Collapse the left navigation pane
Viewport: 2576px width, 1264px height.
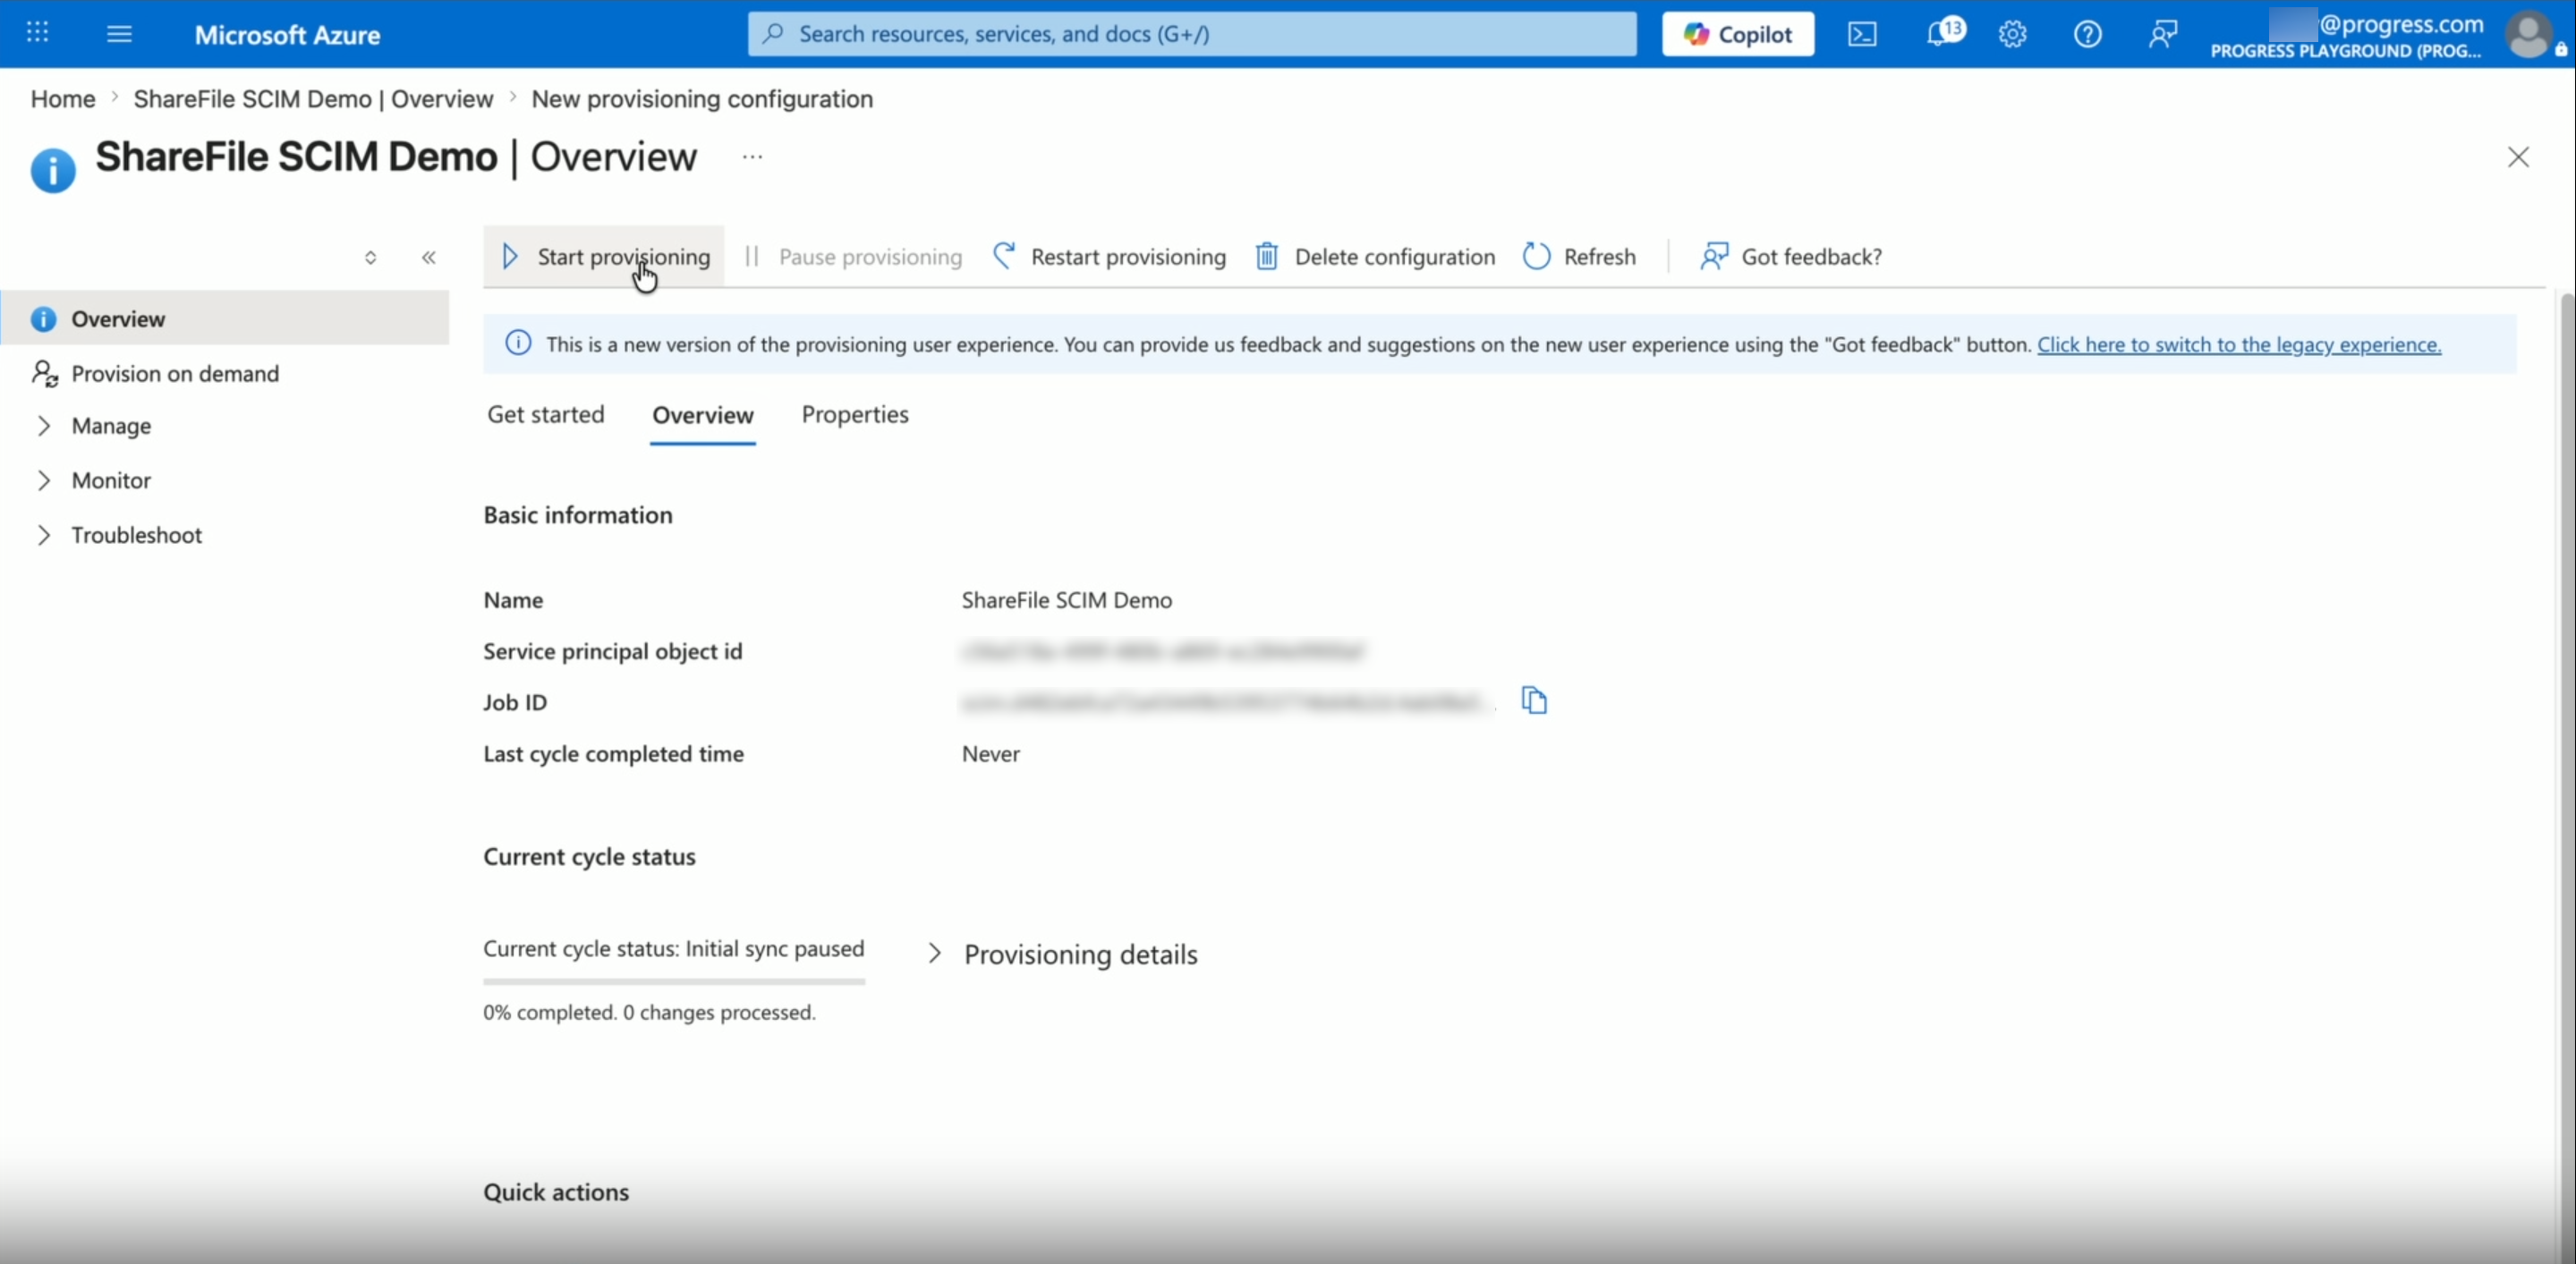point(429,257)
